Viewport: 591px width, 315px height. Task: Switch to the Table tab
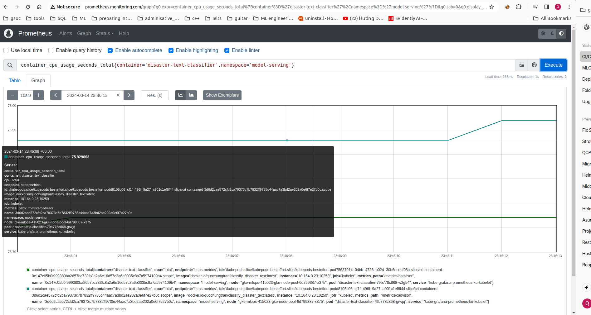click(x=15, y=81)
